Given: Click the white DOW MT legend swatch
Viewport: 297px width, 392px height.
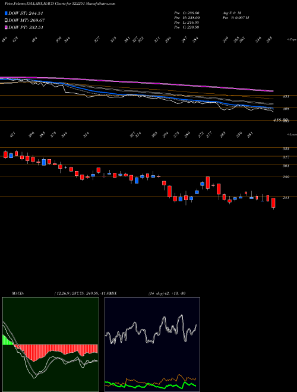Looking at the screenshot, I should [x=6, y=21].
